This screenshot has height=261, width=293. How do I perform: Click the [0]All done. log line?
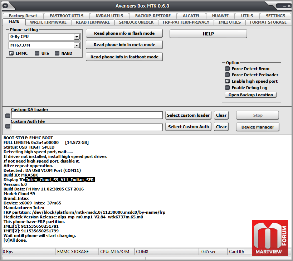[15, 240]
